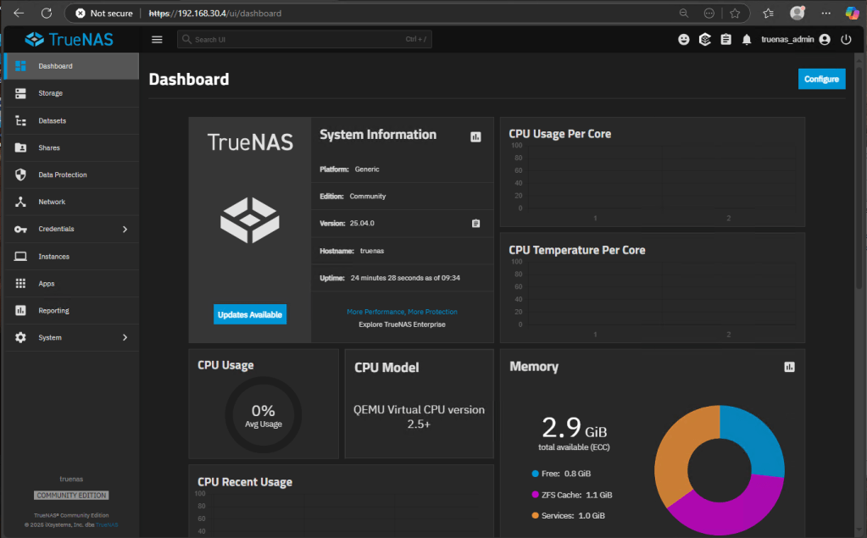Follow the More Performance, More Protection link
The height and width of the screenshot is (538, 867).
pos(402,312)
